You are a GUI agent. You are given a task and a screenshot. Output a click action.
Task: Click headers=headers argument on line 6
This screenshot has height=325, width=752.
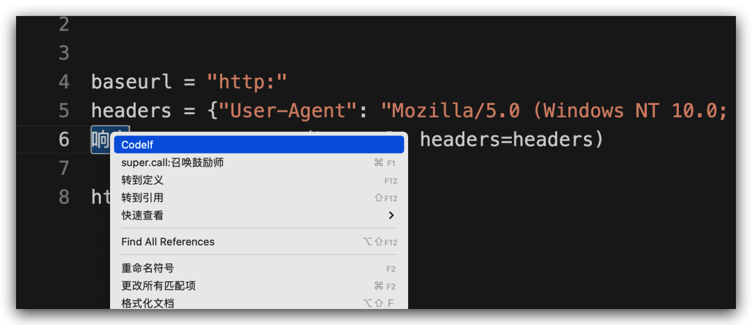tap(506, 140)
